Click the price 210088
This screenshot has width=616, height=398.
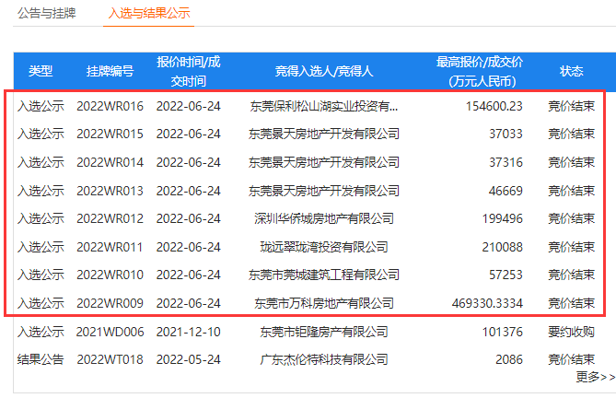click(503, 247)
